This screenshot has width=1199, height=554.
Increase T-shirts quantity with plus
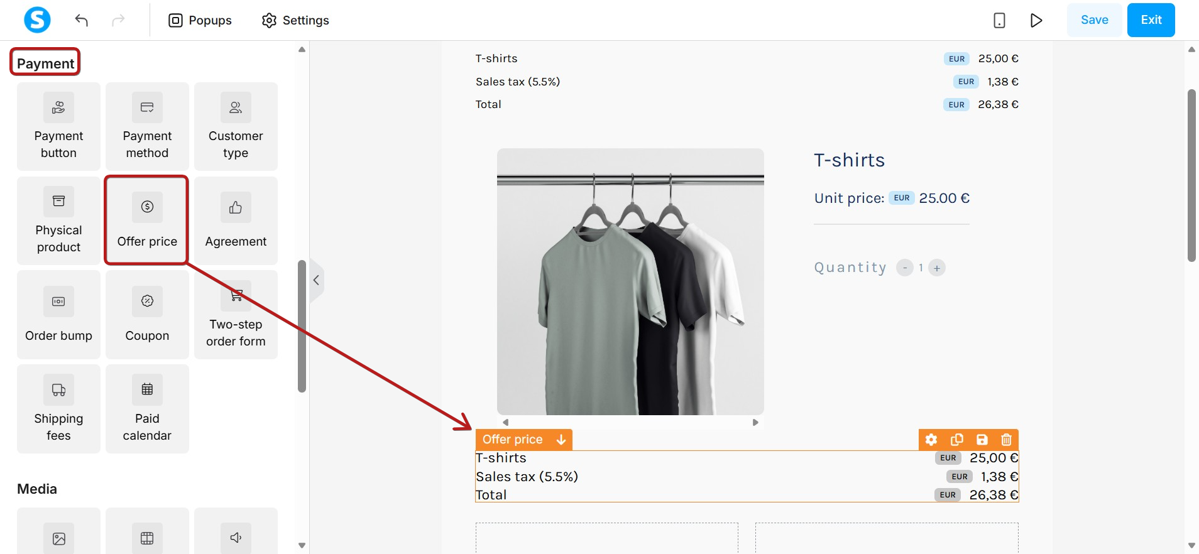tap(937, 268)
